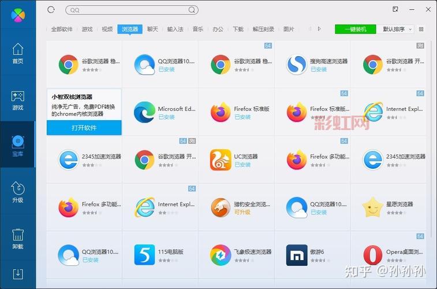Screen dimensions: 437x289
Task: Click the Microsoft Ed... name text
Action: (177, 109)
